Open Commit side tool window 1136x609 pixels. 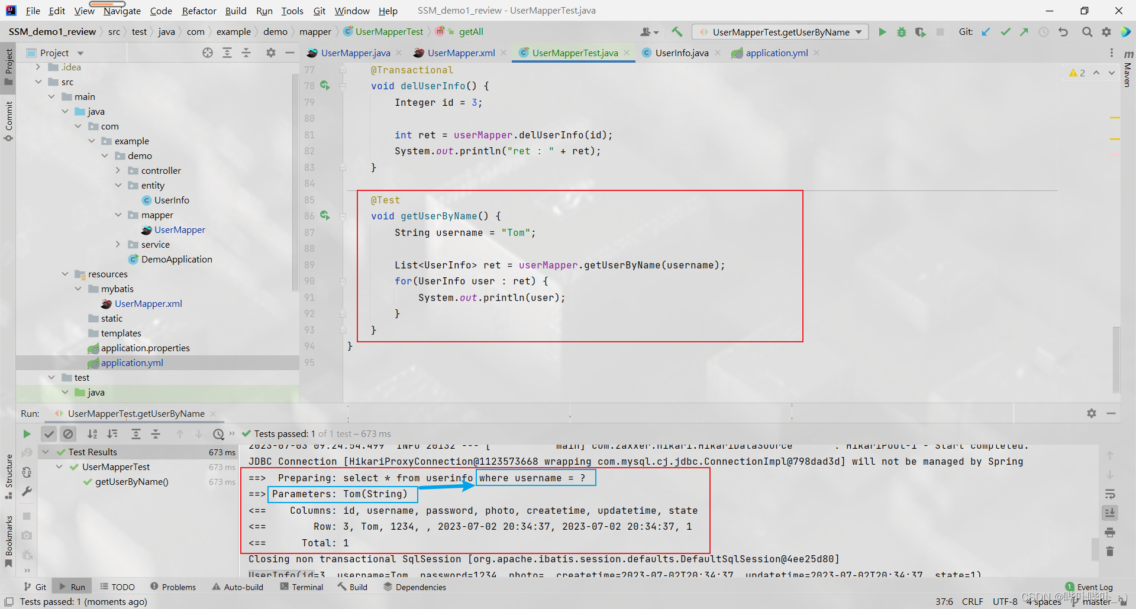point(8,121)
